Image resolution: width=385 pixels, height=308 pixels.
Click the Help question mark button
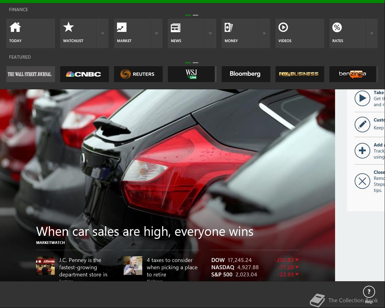[x=369, y=292]
